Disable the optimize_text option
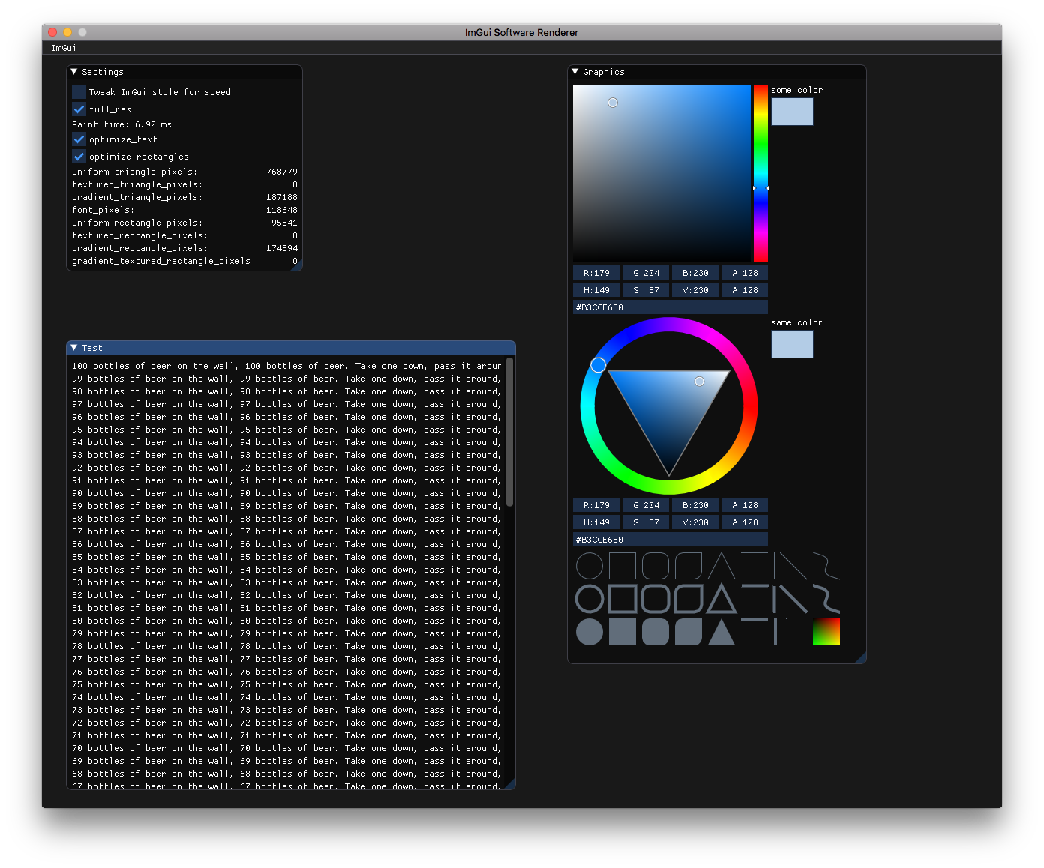 pos(79,139)
